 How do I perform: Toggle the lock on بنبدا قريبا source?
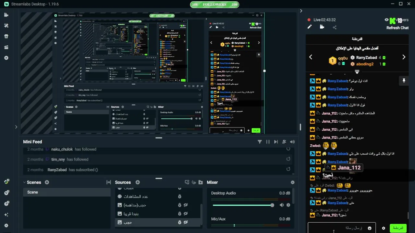tap(179, 214)
